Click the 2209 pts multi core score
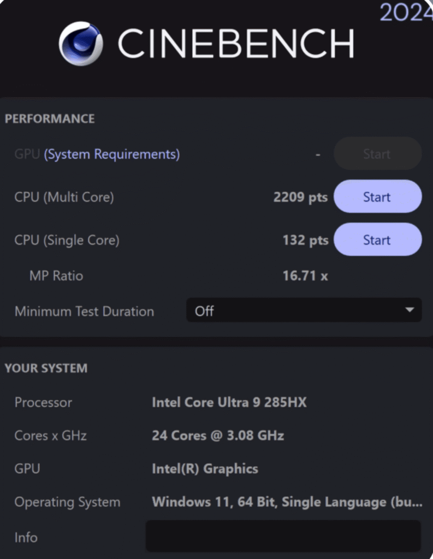Viewport: 433px width, 559px height. 300,197
